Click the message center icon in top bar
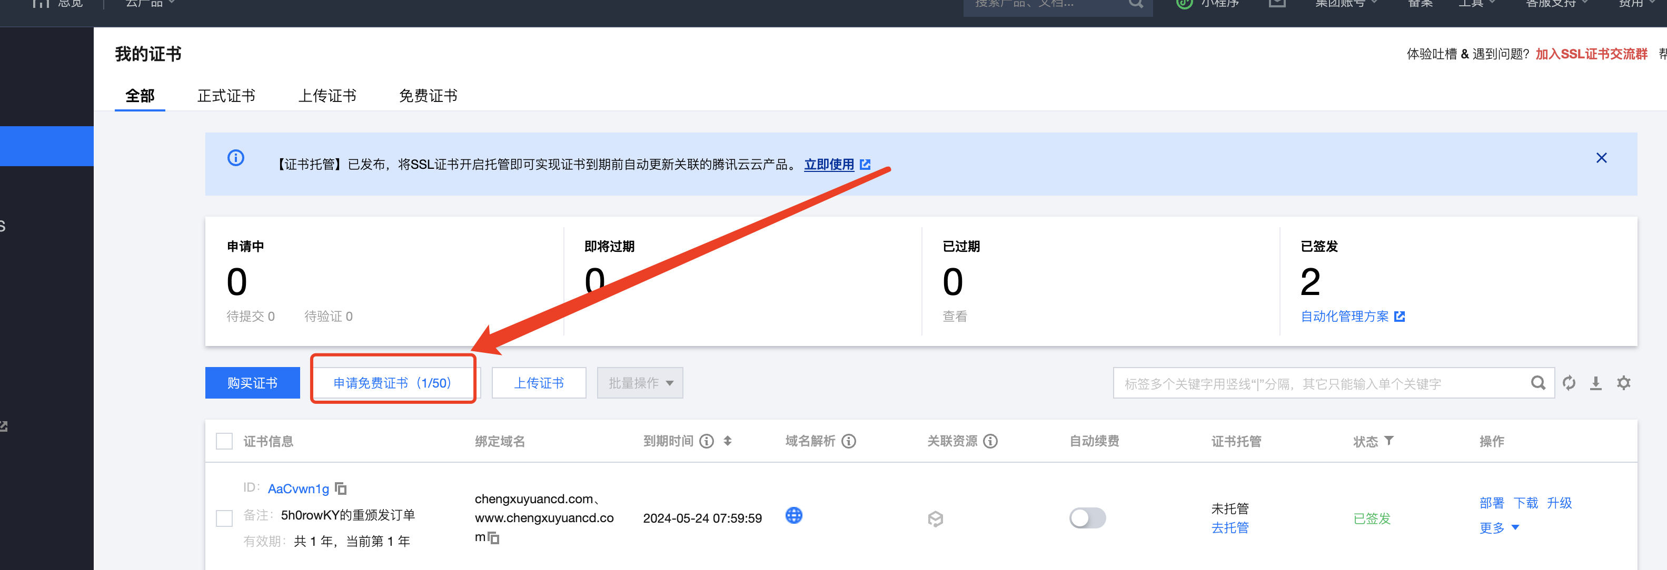Image resolution: width=1667 pixels, height=570 pixels. click(x=1277, y=4)
